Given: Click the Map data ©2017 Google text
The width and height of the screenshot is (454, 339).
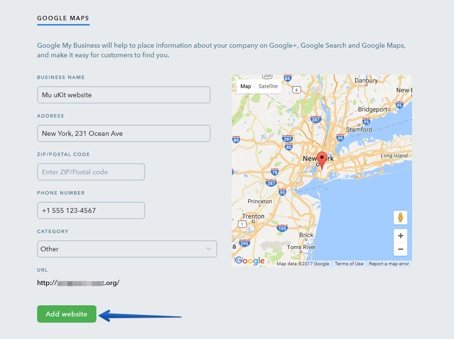Looking at the screenshot, I should point(303,264).
